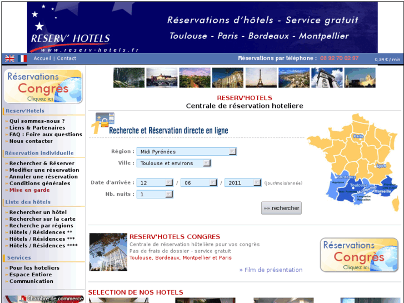Open Espace Entiore link
The height and width of the screenshot is (303, 404).
(31, 275)
